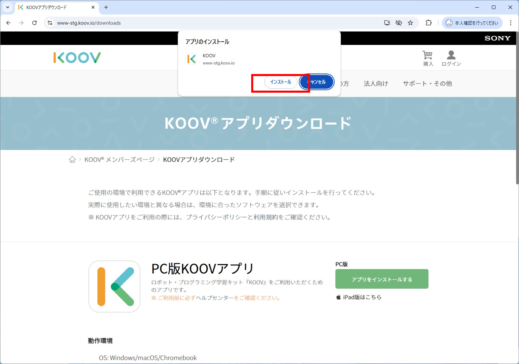The width and height of the screenshot is (519, 364).
Task: Expand the tab search dropdown arrow
Action: point(8,7)
